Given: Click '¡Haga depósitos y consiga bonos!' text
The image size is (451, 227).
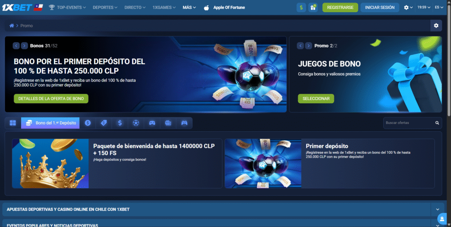Looking at the screenshot, I should point(120,160).
